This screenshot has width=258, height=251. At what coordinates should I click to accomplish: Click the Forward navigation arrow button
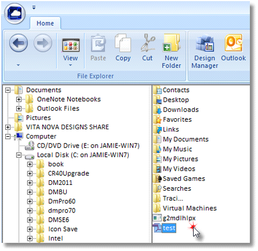click(43, 43)
